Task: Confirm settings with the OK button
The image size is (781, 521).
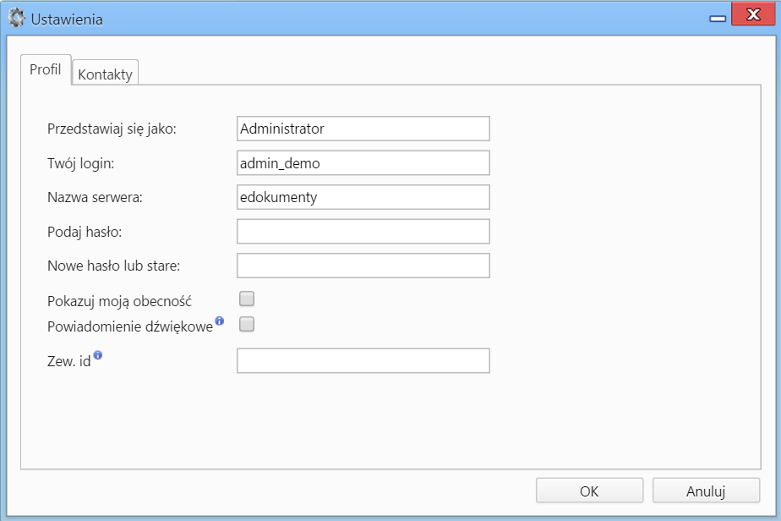Action: (x=589, y=491)
